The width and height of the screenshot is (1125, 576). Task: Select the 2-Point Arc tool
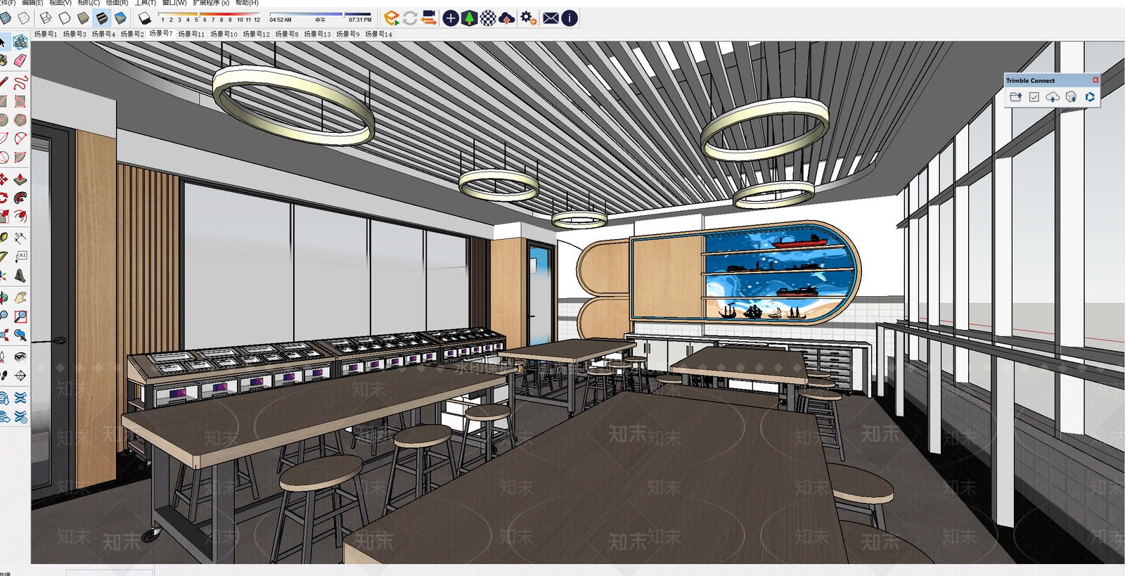pos(20,139)
